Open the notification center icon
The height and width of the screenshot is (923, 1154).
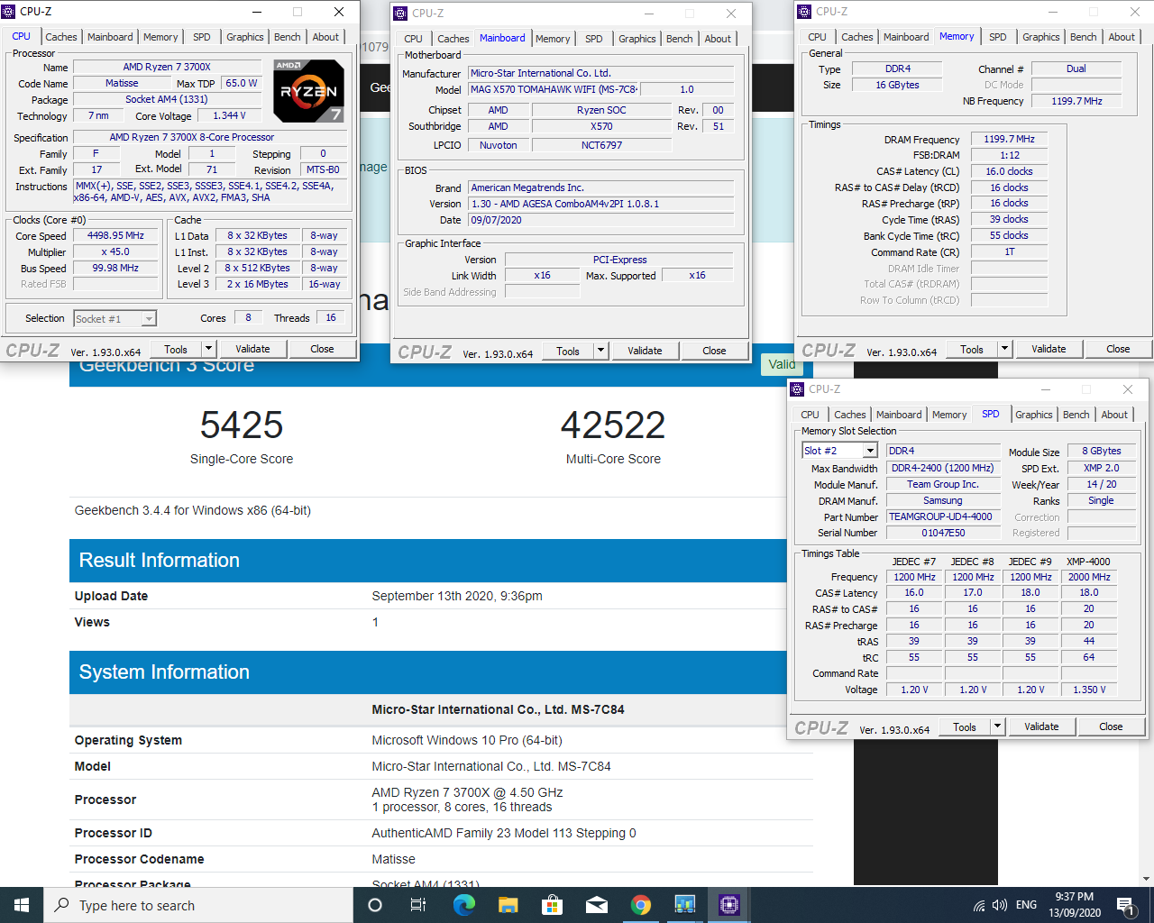click(x=1124, y=905)
